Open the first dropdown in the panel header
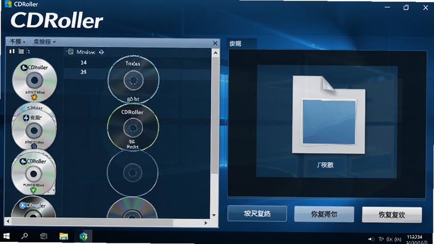The width and height of the screenshot is (434, 244). tap(17, 42)
